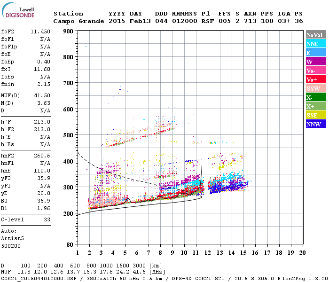The height and width of the screenshot is (282, 329).
Task: Click the 012000 time value
Action: click(x=185, y=21)
